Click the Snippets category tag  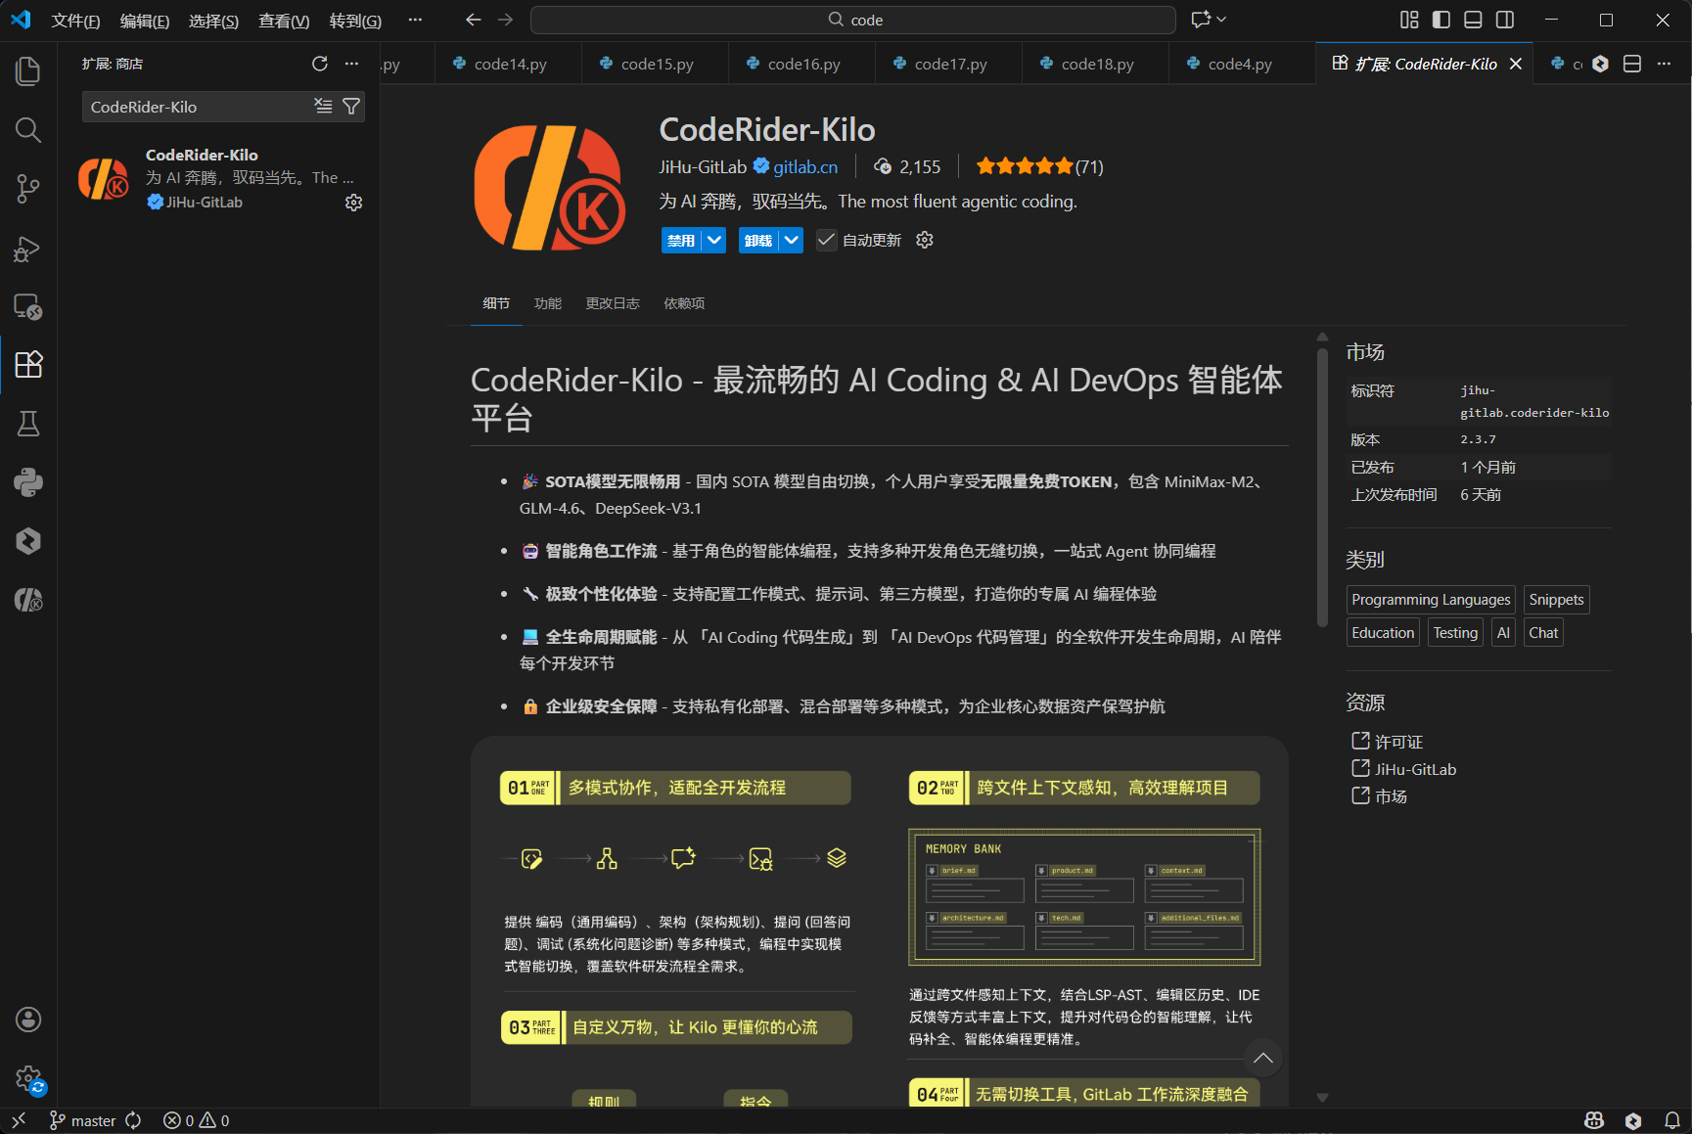[1556, 600]
